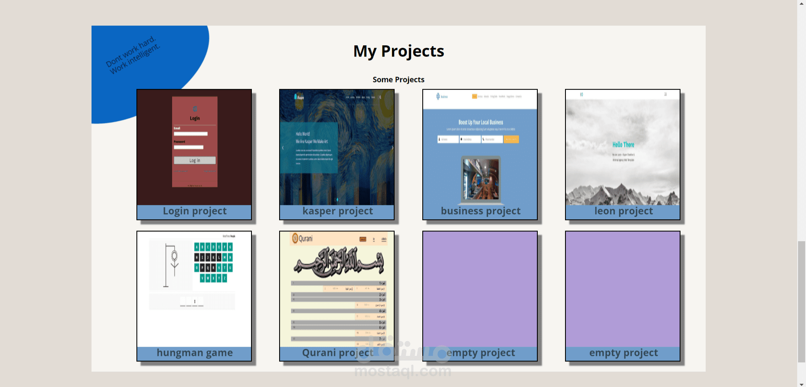Click the 'leon project' caption label

(624, 211)
